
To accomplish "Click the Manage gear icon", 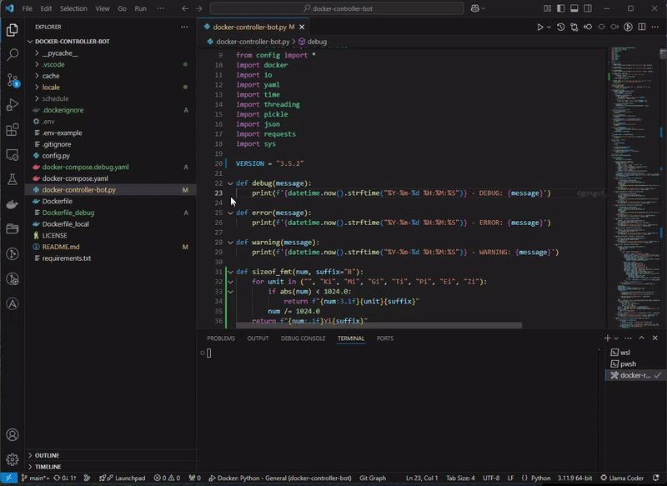I will 13,459.
